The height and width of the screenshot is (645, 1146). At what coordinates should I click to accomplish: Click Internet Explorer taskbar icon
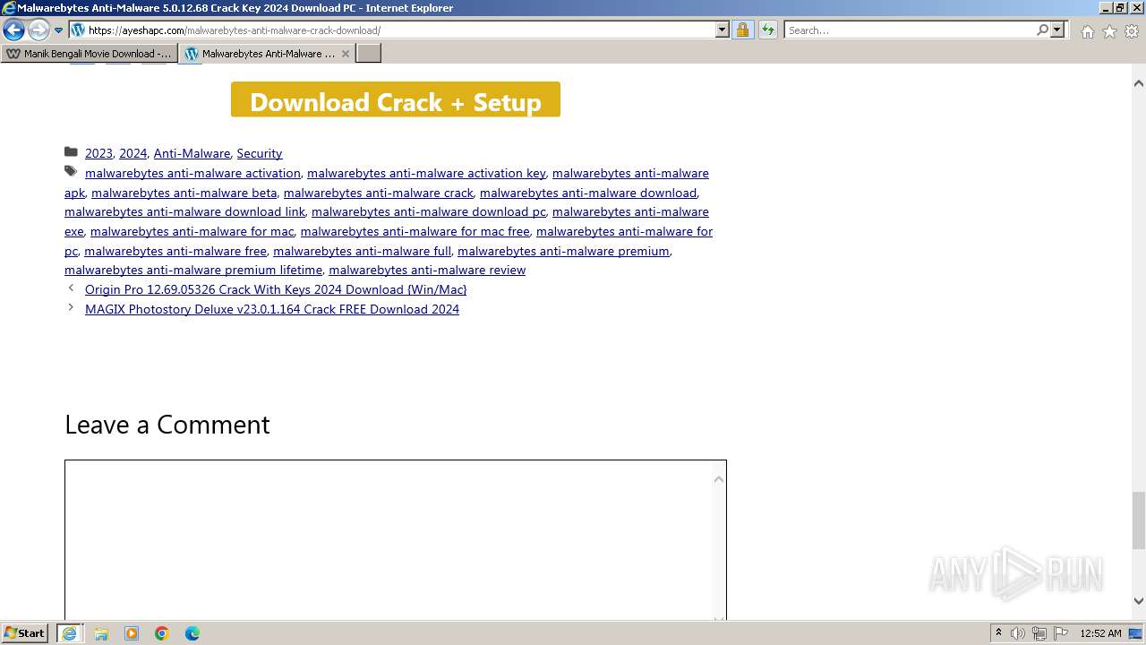click(70, 633)
